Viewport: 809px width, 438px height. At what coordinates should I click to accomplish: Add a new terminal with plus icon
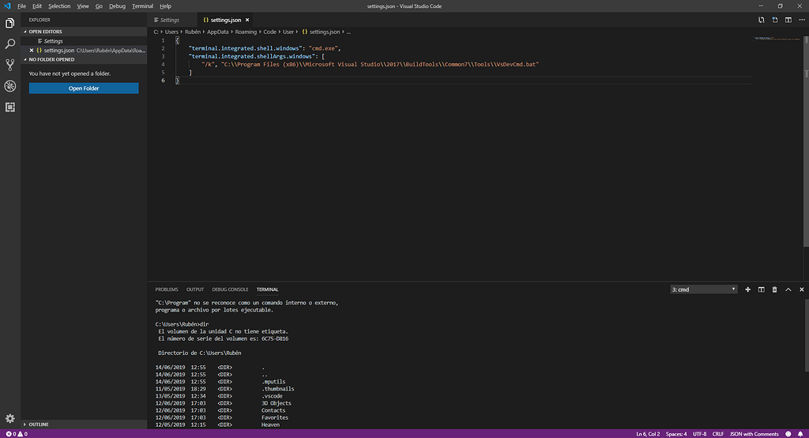pos(747,289)
